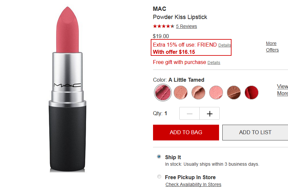Click the ADD TO LIST button

[x=255, y=133]
